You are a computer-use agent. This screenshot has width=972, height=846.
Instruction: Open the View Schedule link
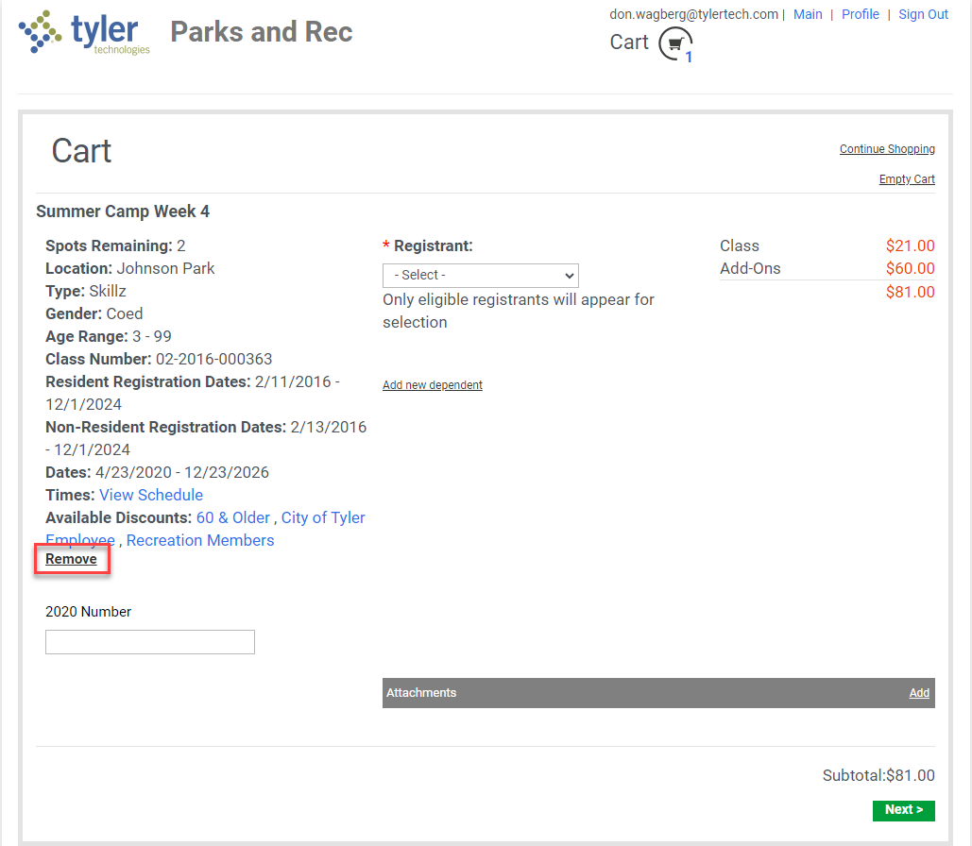tap(151, 495)
